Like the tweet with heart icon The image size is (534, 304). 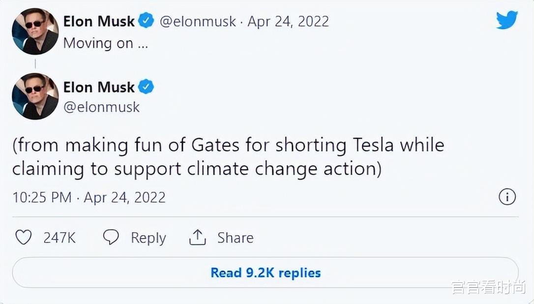click(23, 238)
